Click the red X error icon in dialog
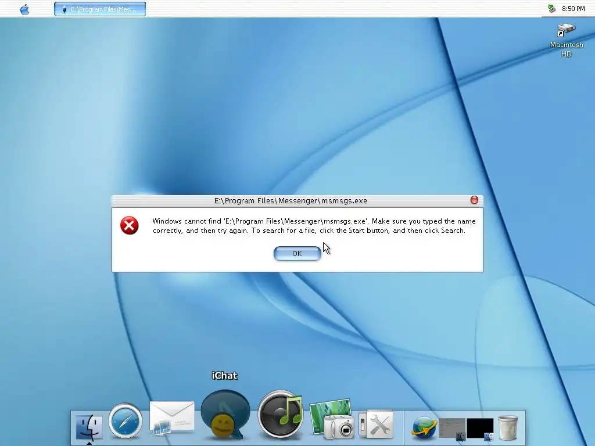The width and height of the screenshot is (595, 446). click(130, 226)
